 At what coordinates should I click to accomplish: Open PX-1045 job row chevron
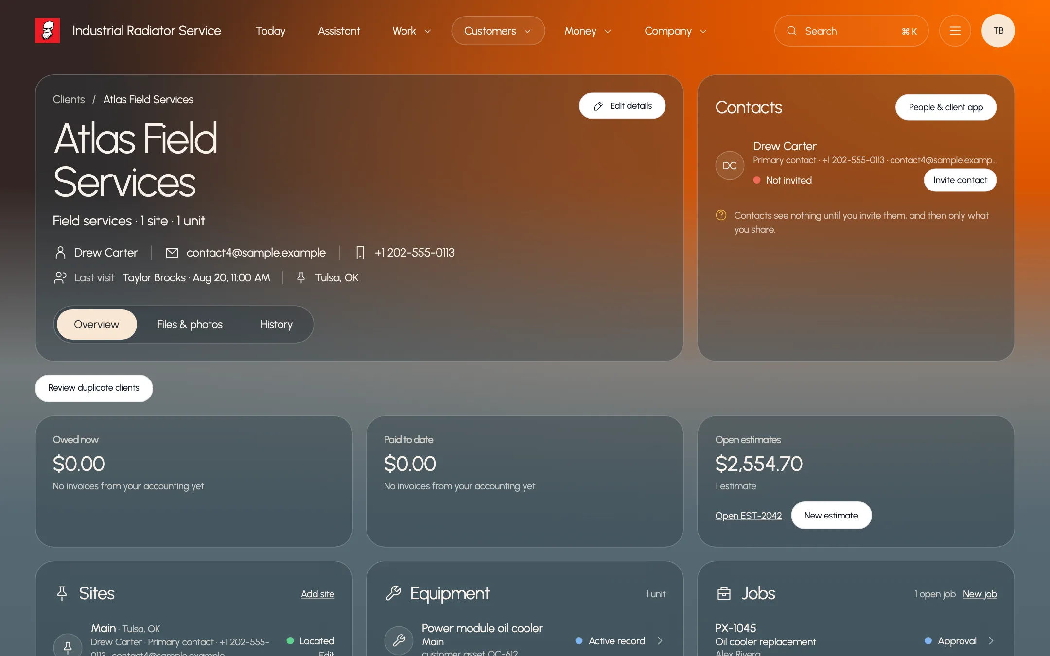(991, 641)
